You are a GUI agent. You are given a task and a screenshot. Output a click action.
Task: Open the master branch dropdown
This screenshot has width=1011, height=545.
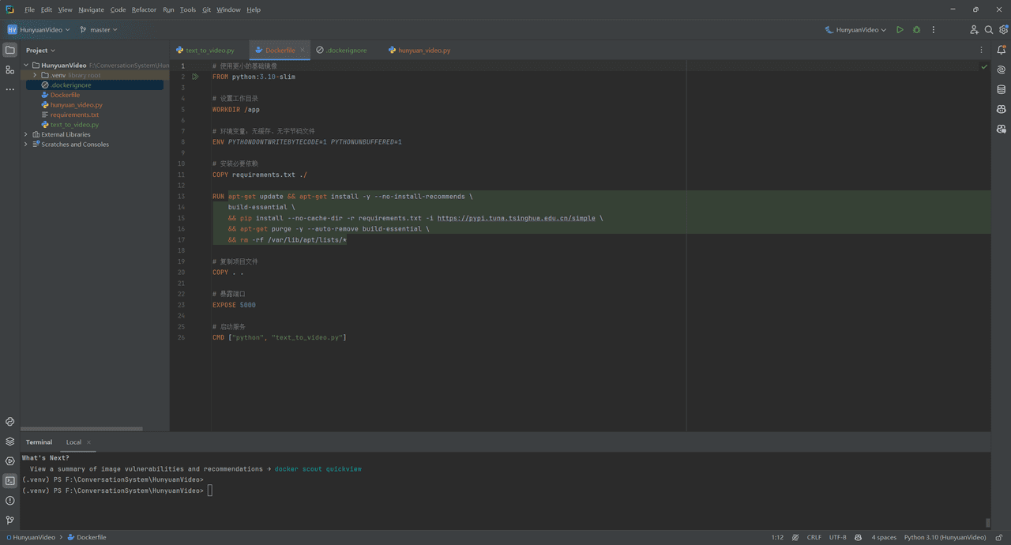[x=99, y=30]
